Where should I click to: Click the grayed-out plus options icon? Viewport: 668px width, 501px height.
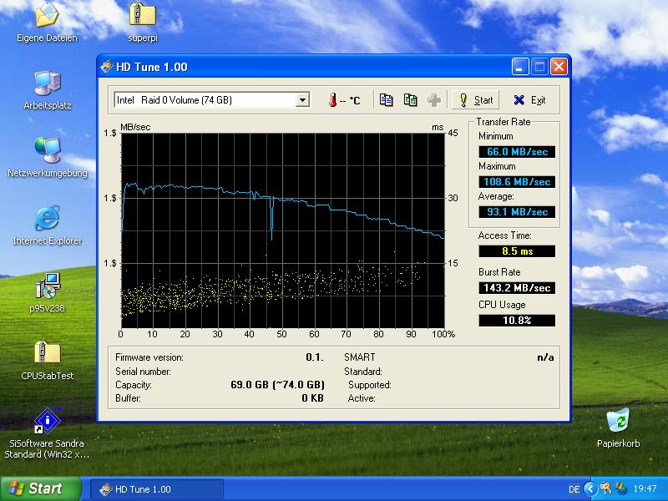click(x=434, y=100)
